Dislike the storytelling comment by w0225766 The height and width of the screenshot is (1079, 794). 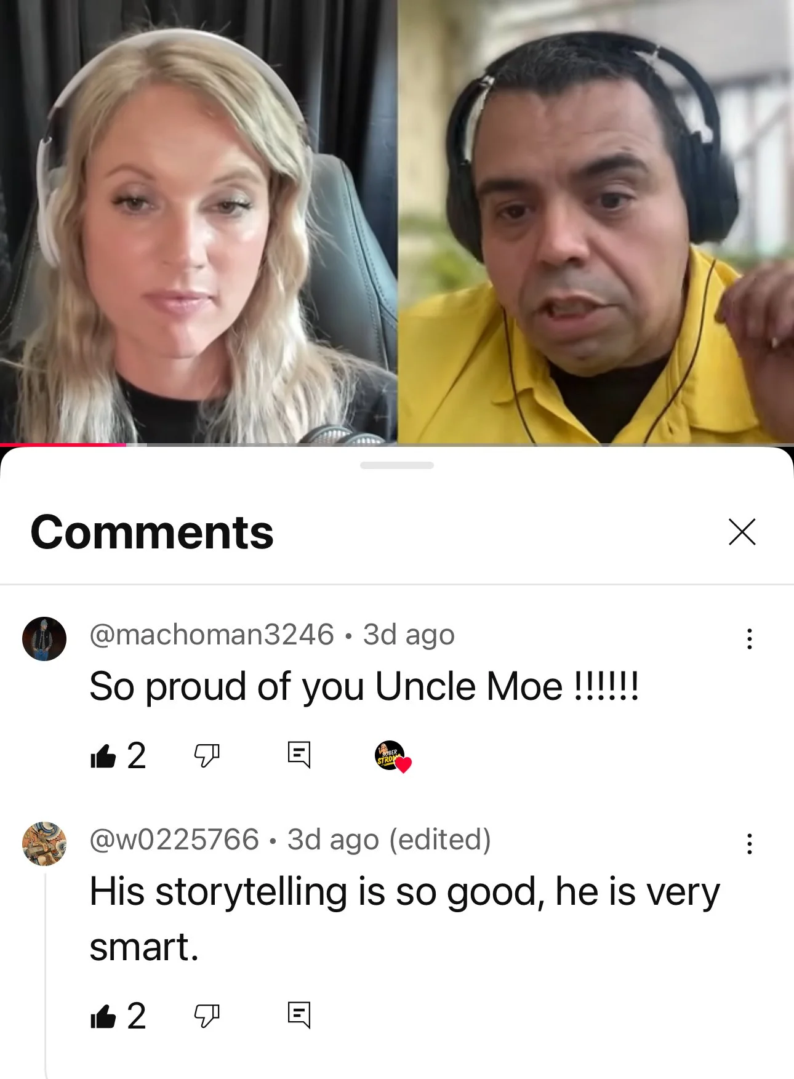207,1016
